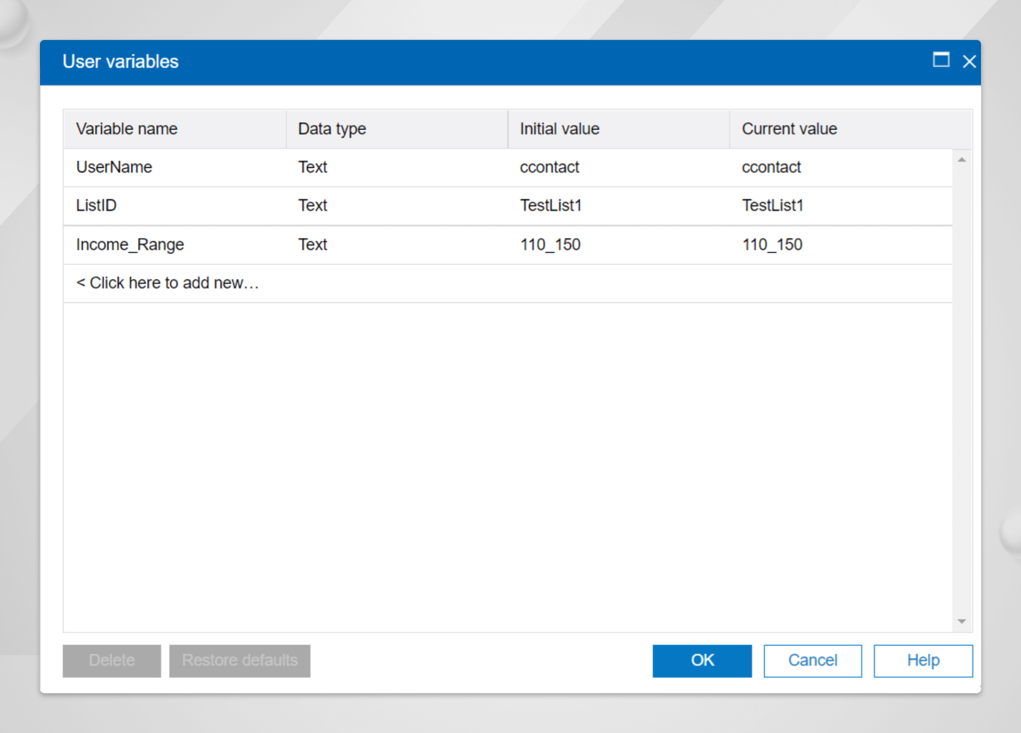Screen dimensions: 1021x733
Task: Open the User variables dialog maximize icon
Action: [x=941, y=61]
